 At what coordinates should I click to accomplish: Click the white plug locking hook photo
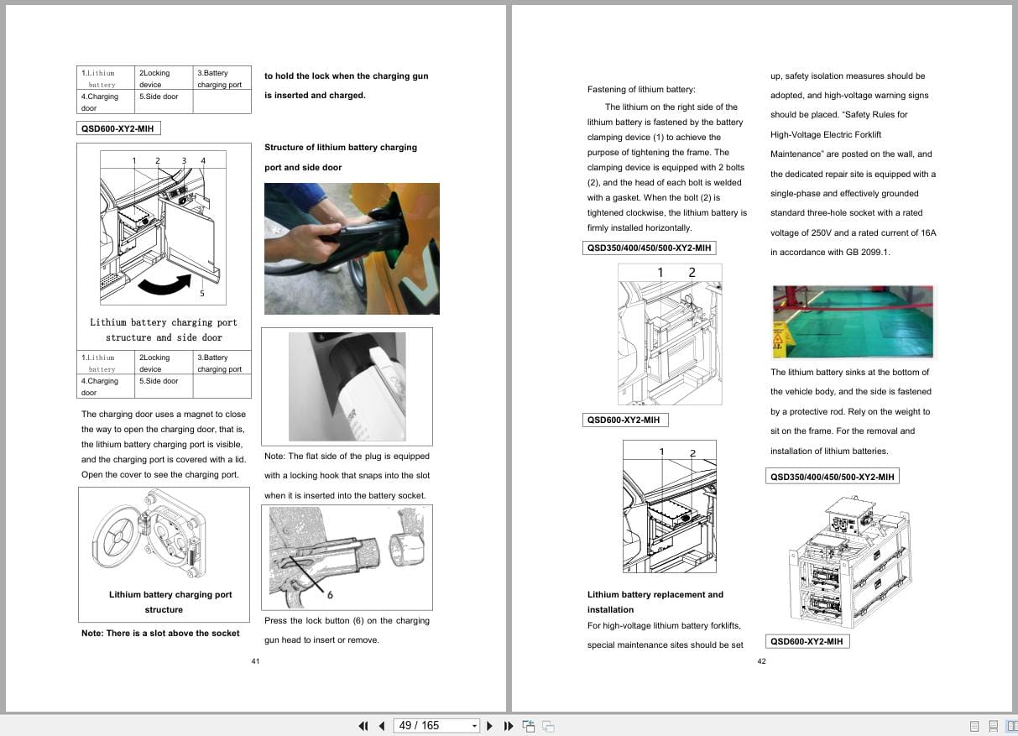[x=347, y=386]
